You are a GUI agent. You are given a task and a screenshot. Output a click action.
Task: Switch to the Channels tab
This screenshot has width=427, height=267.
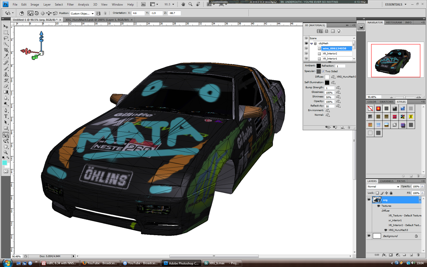point(386,181)
